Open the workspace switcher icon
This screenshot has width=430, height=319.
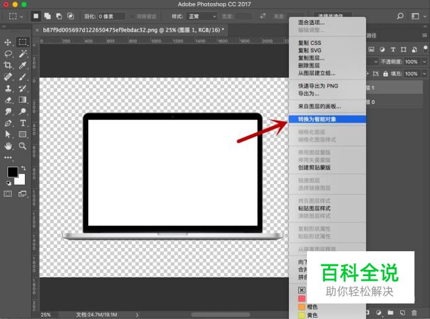coord(416,16)
